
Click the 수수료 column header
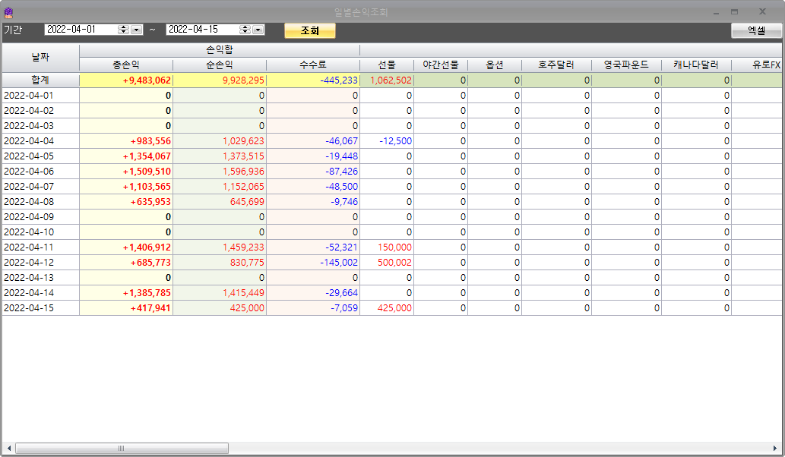pos(313,65)
